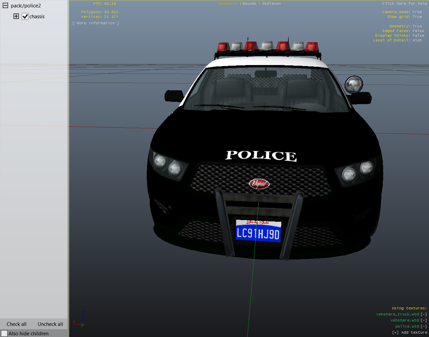Open the Click here for help link
Image resolution: width=429 pixels, height=337 pixels.
click(404, 3)
